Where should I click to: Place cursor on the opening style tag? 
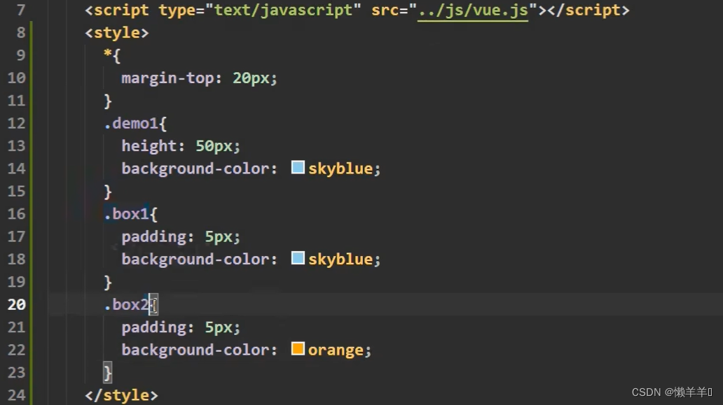[117, 33]
